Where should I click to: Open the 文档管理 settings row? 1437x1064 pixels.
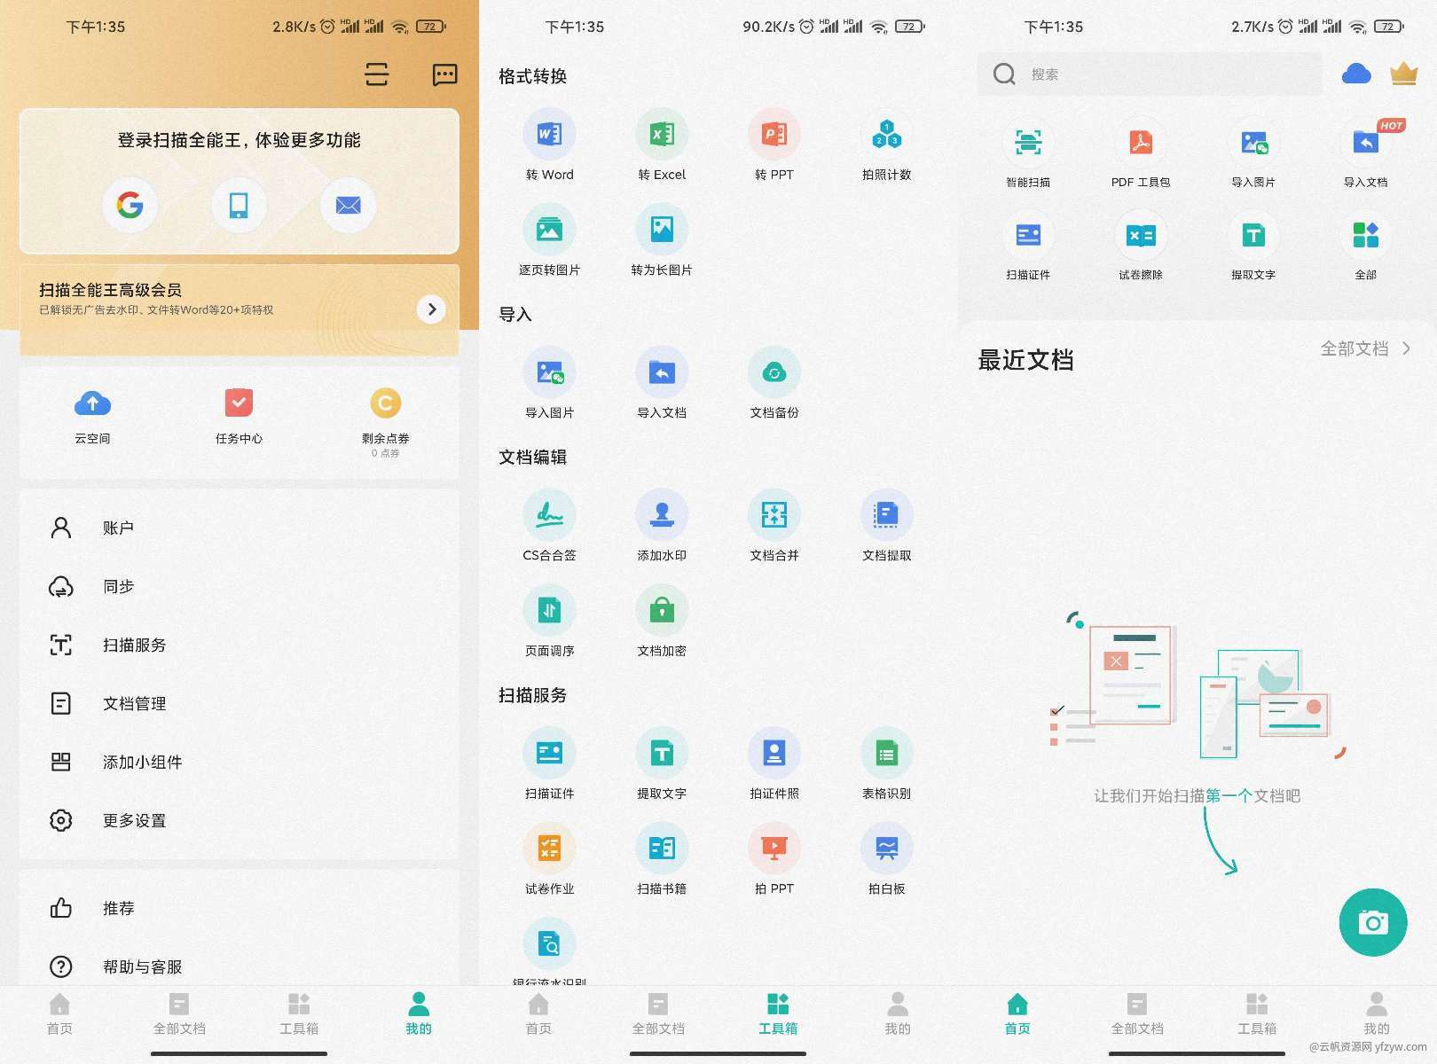239,703
